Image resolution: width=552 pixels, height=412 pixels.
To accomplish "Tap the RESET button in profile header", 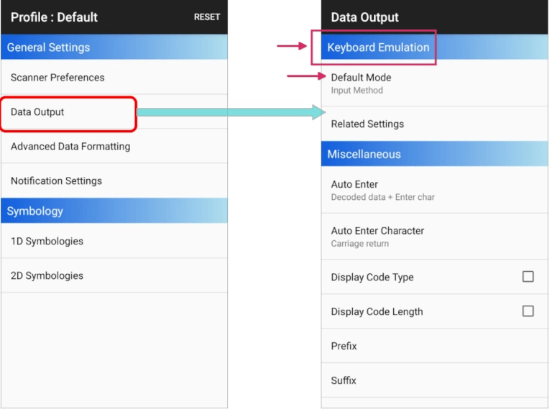I will [x=207, y=17].
